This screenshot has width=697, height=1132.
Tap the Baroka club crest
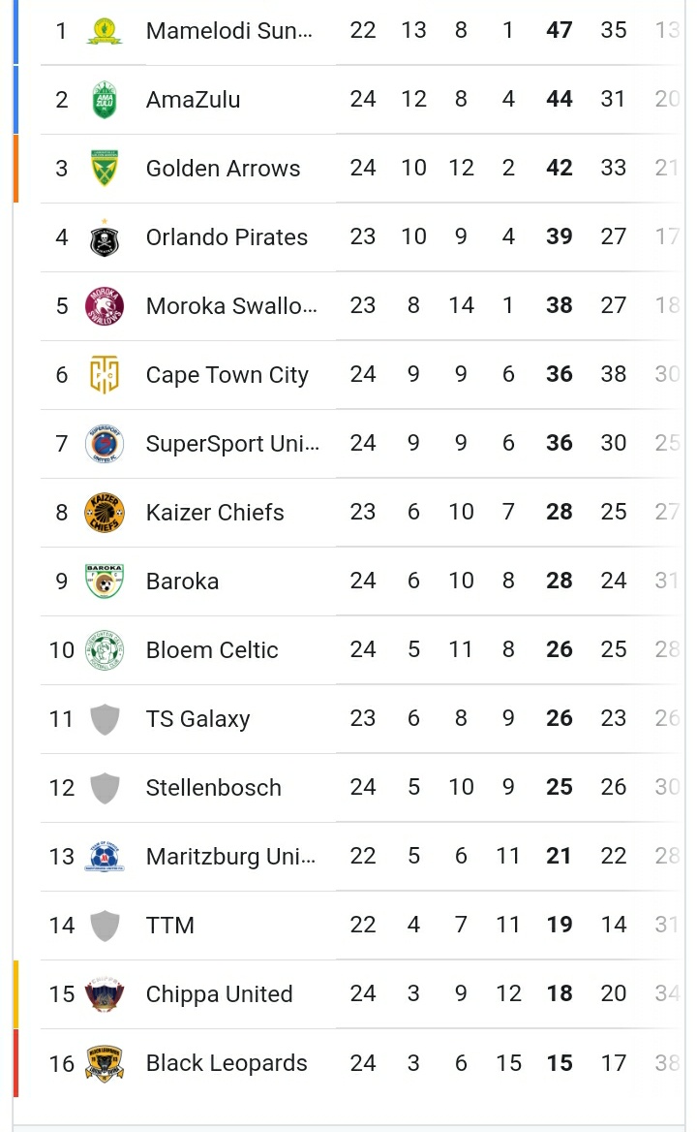pos(105,582)
